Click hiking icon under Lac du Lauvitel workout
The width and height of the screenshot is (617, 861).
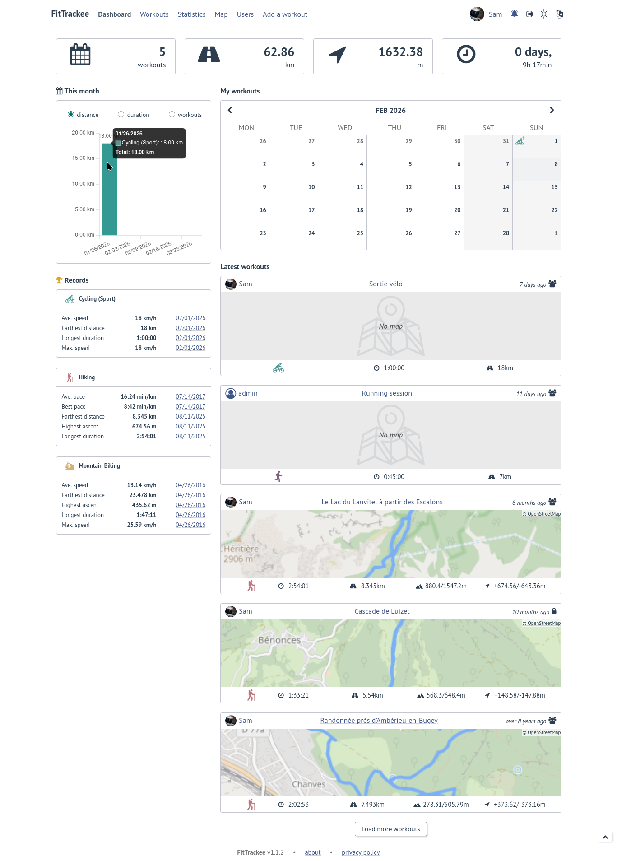pyautogui.click(x=251, y=586)
